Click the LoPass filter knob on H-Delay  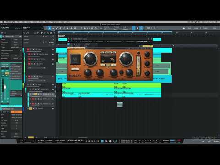pyautogui.click(x=129, y=72)
